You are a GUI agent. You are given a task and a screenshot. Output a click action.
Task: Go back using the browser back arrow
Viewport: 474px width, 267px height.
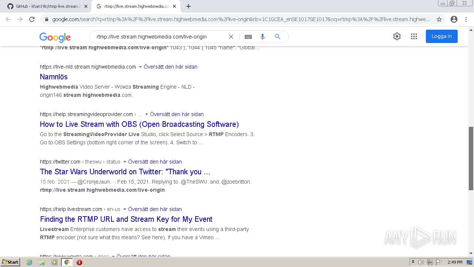pos(8,19)
